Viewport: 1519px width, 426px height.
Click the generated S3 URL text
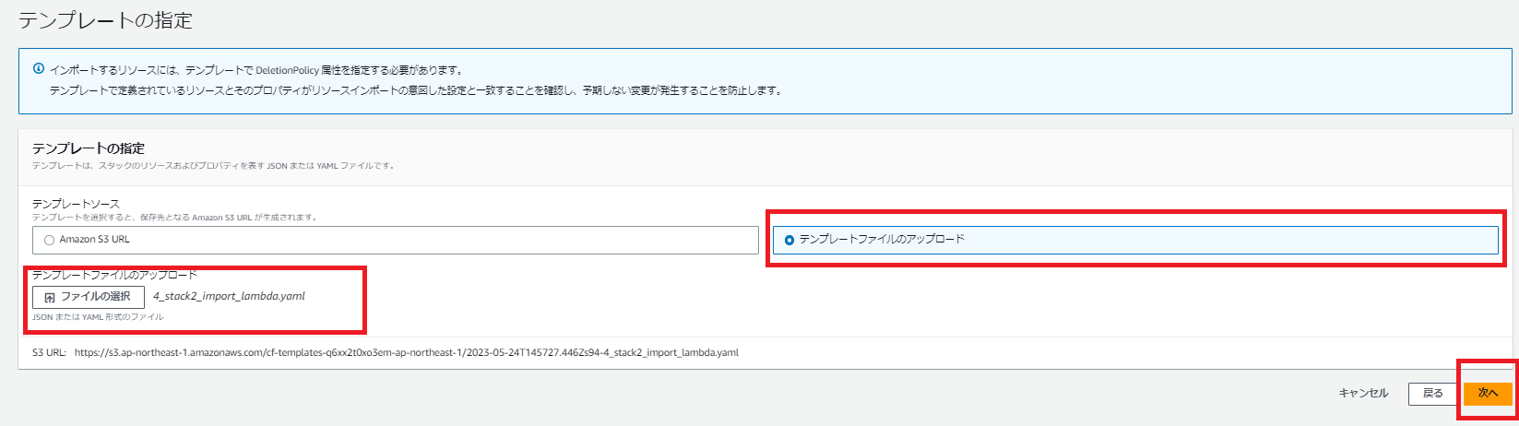(407, 352)
